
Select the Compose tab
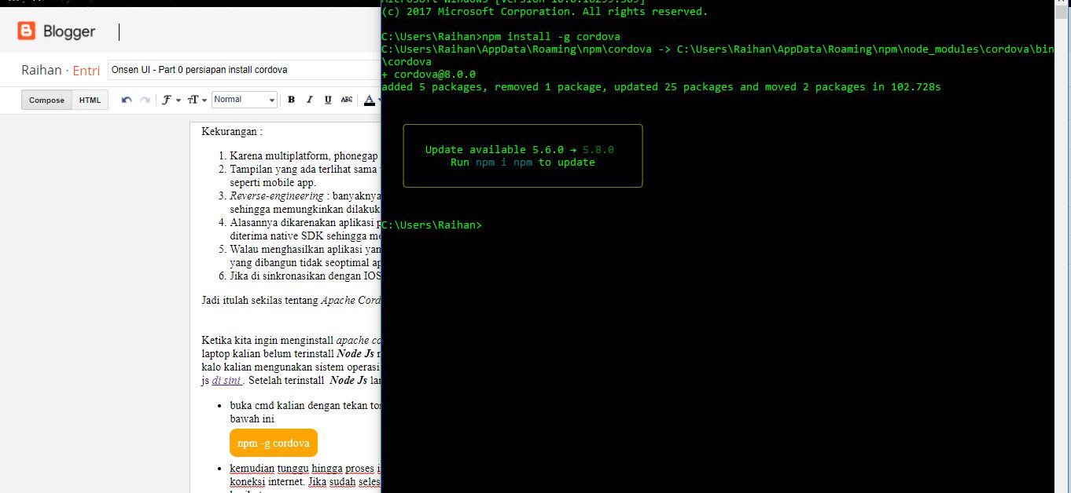[46, 100]
